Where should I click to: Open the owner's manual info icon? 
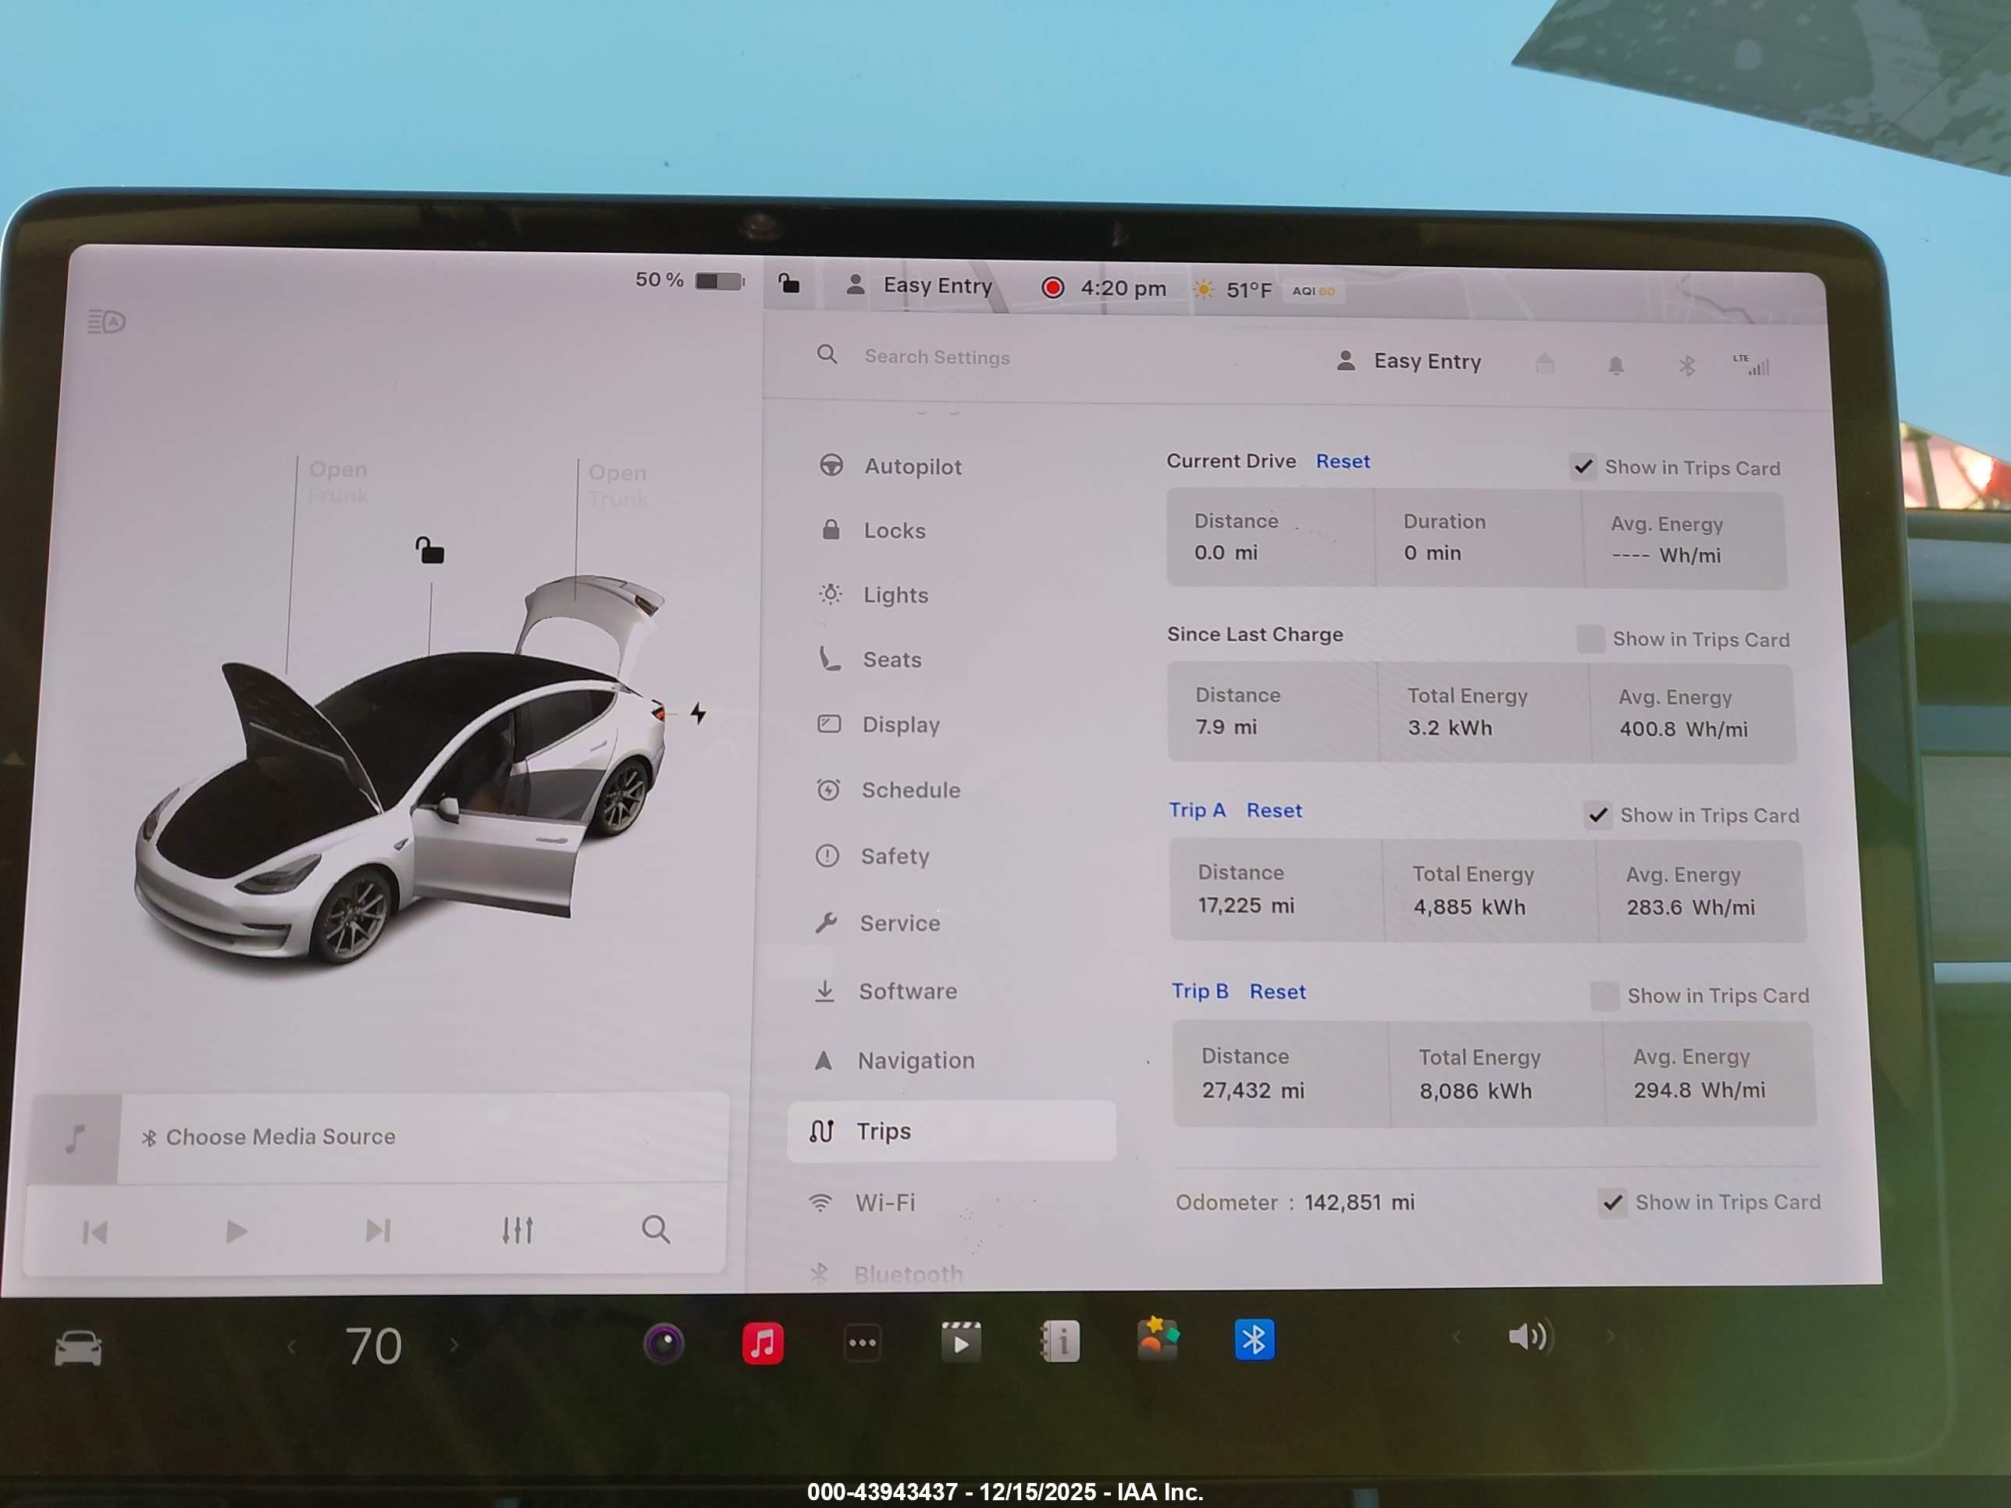(x=1060, y=1341)
